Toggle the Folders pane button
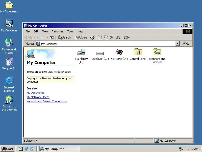This screenshot has height=152, width=202. [x=81, y=37]
